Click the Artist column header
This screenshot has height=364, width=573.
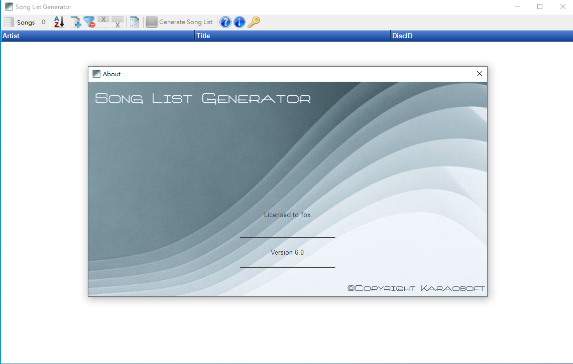(x=97, y=36)
